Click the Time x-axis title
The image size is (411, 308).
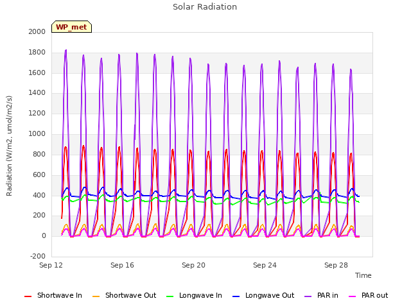(x=363, y=275)
